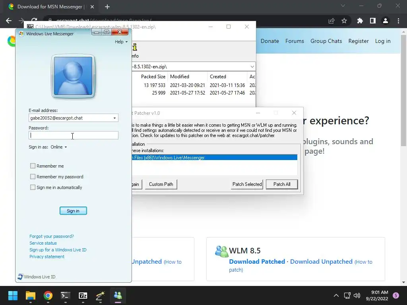Click Sign up for a Windows Live ID
The height and width of the screenshot is (305, 407).
tap(58, 250)
